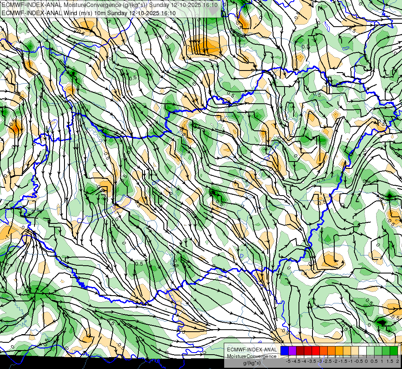Click the purple swatch in the legend
The width and height of the screenshot is (402, 369).
pyautogui.click(x=292, y=351)
